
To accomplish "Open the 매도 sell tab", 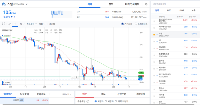I will (103, 94).
